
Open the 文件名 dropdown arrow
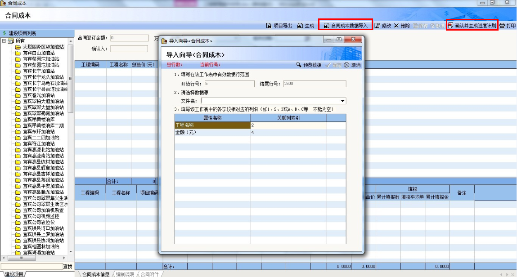[343, 101]
